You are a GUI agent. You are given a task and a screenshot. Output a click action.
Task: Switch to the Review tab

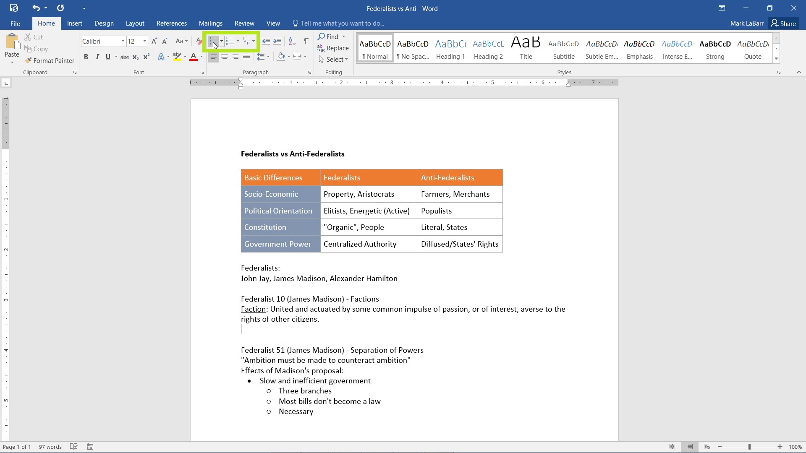(x=244, y=23)
